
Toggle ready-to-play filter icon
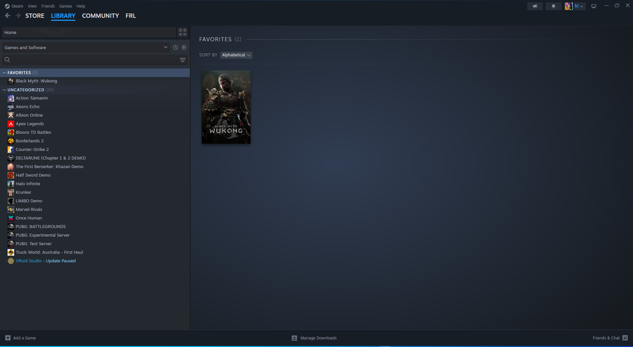click(x=184, y=47)
